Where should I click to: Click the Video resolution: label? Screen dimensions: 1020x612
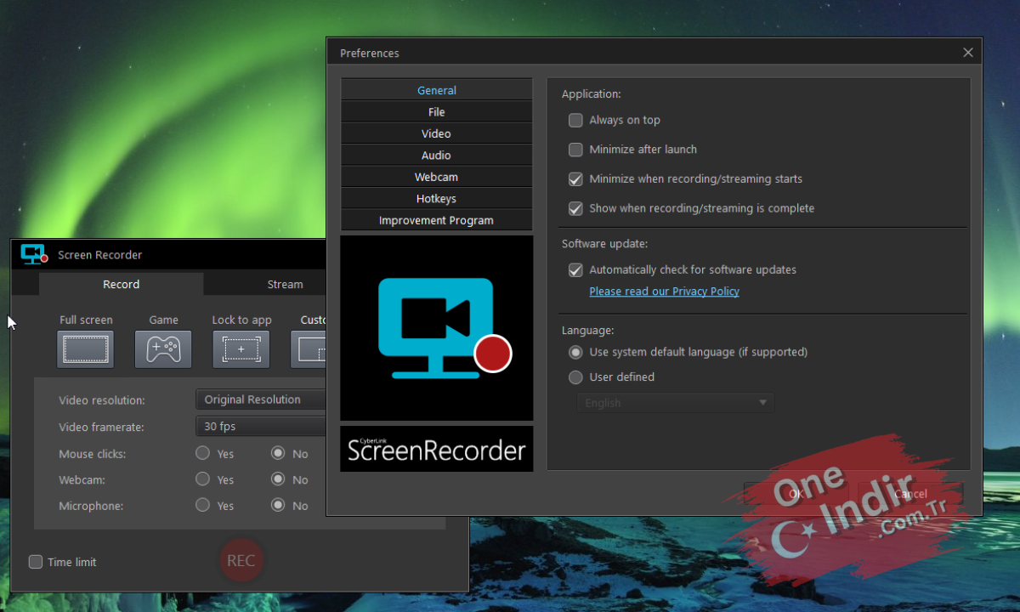point(102,400)
